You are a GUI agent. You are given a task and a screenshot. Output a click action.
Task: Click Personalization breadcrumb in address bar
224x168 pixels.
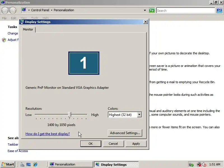64,10
